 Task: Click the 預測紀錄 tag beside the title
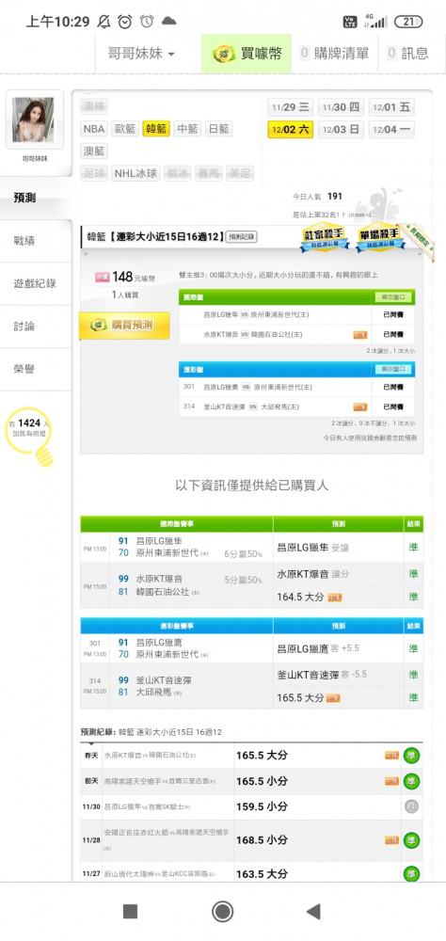242,237
